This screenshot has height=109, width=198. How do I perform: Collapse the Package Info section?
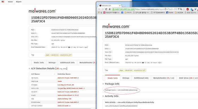(x=103, y=84)
